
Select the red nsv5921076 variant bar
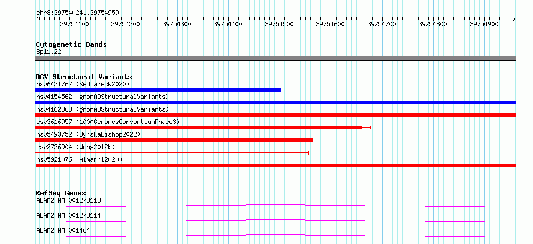pyautogui.click(x=275, y=165)
